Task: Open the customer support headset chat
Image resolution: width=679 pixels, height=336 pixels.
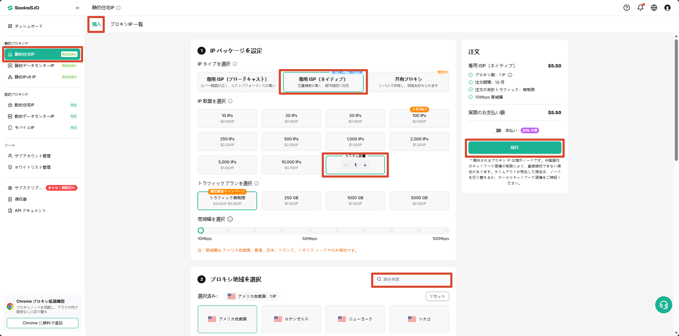Action: pyautogui.click(x=664, y=305)
